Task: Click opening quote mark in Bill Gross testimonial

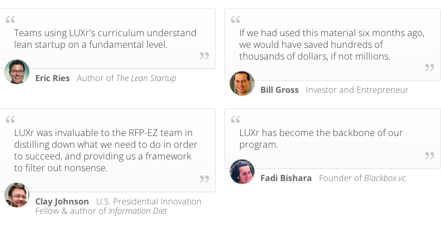Action: pyautogui.click(x=236, y=20)
